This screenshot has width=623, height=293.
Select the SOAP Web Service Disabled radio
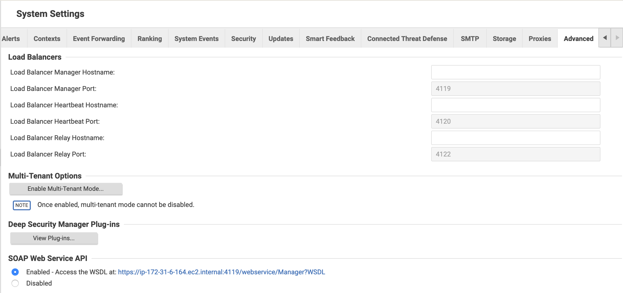pos(15,283)
